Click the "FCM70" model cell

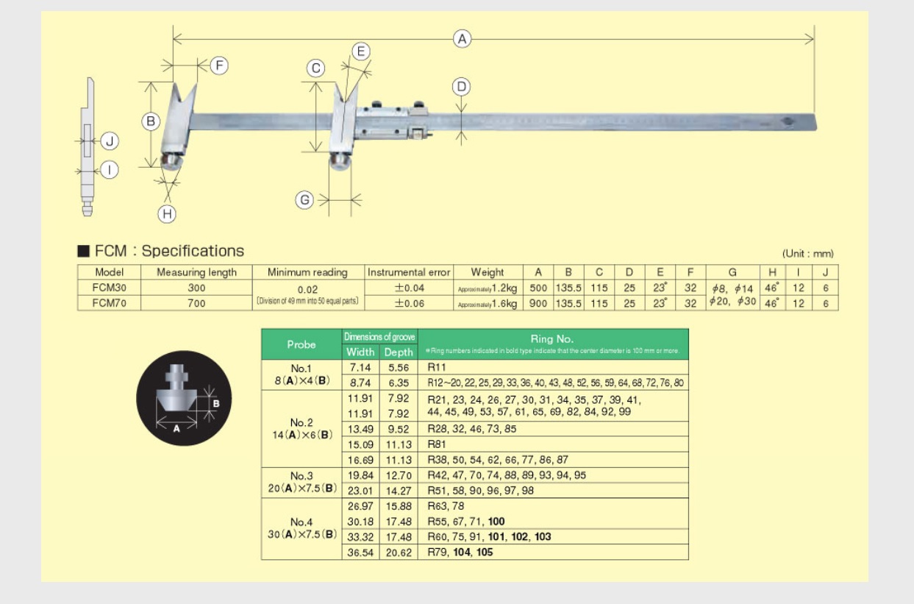click(x=109, y=302)
